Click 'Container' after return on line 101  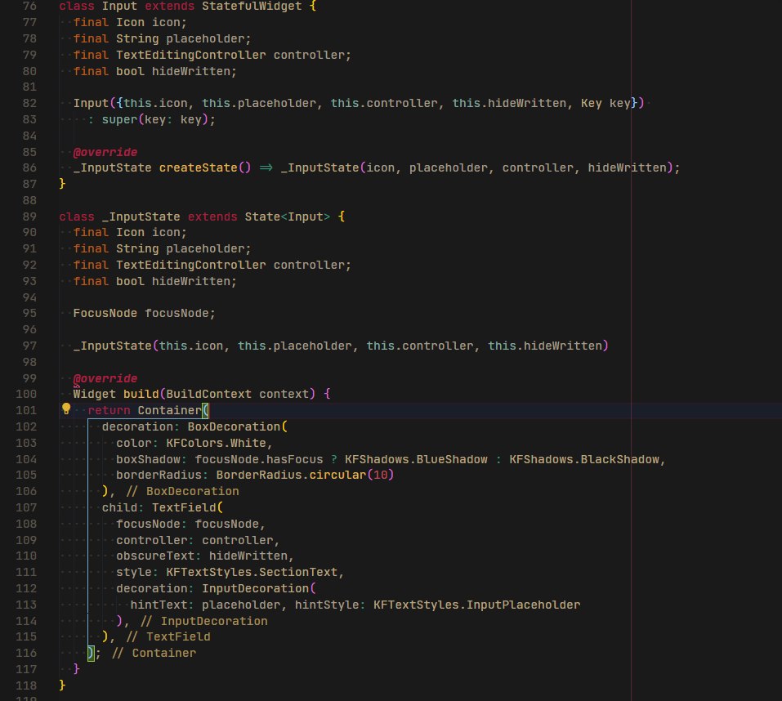point(170,410)
